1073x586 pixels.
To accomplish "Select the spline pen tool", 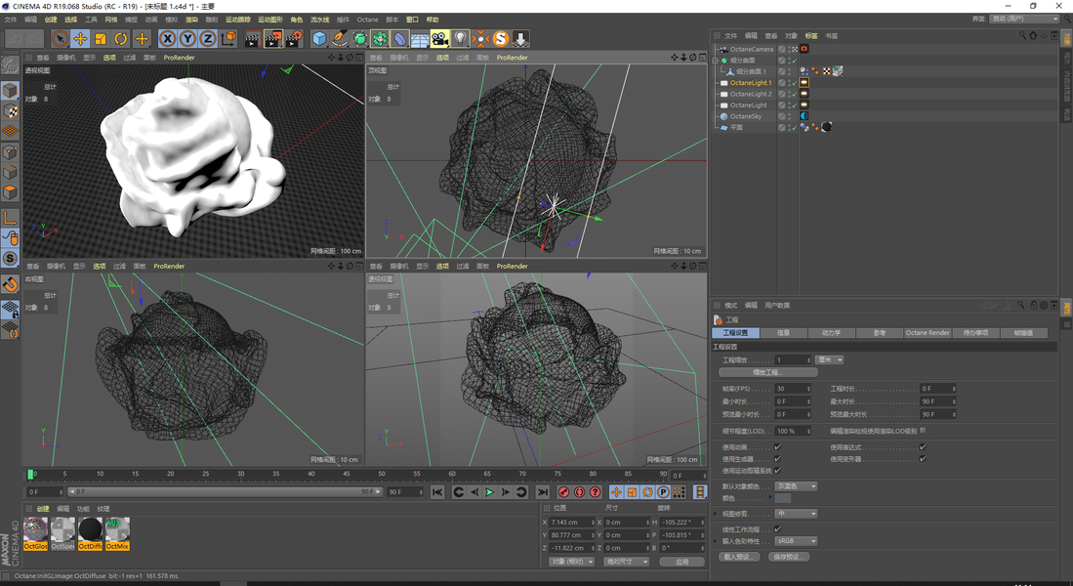I will [x=340, y=39].
